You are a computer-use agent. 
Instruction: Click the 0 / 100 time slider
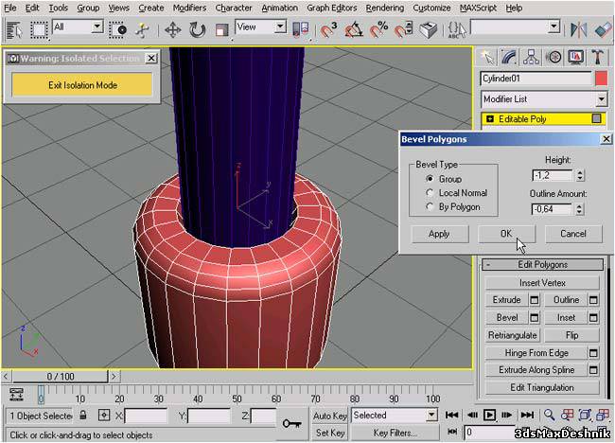point(61,377)
